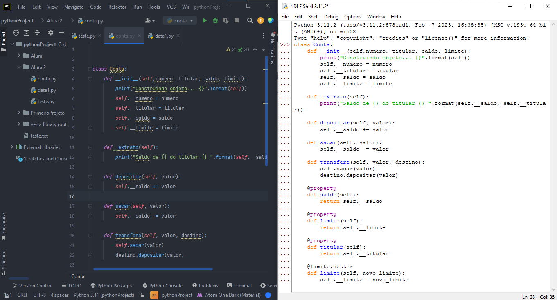The height and width of the screenshot is (300, 557).
Task: Close the conta.py editor tab
Action: 139,36
